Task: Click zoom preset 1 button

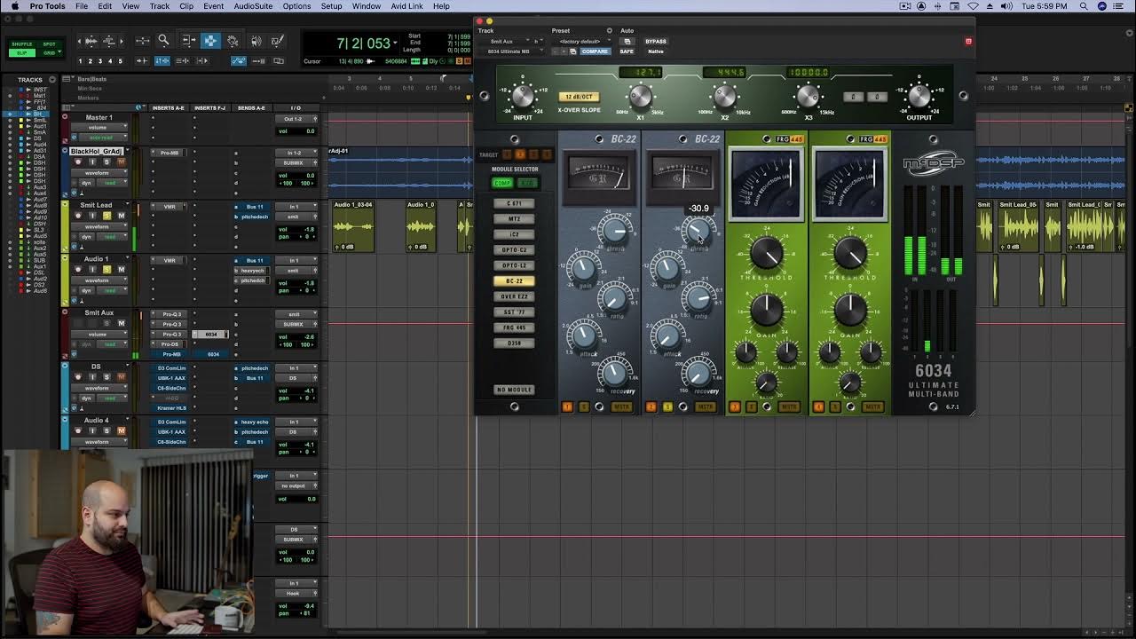Action: 80,61
